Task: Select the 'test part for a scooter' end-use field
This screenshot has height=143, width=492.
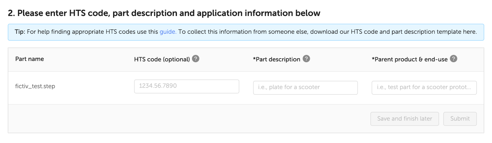Action: click(x=424, y=88)
